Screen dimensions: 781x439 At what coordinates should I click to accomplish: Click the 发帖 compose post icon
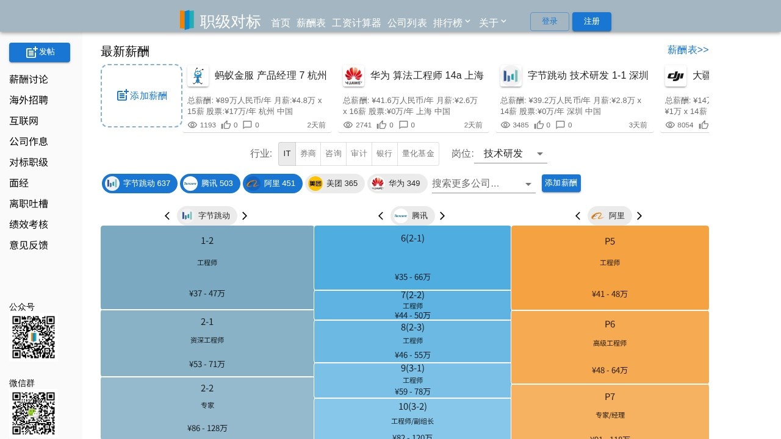pyautogui.click(x=31, y=52)
